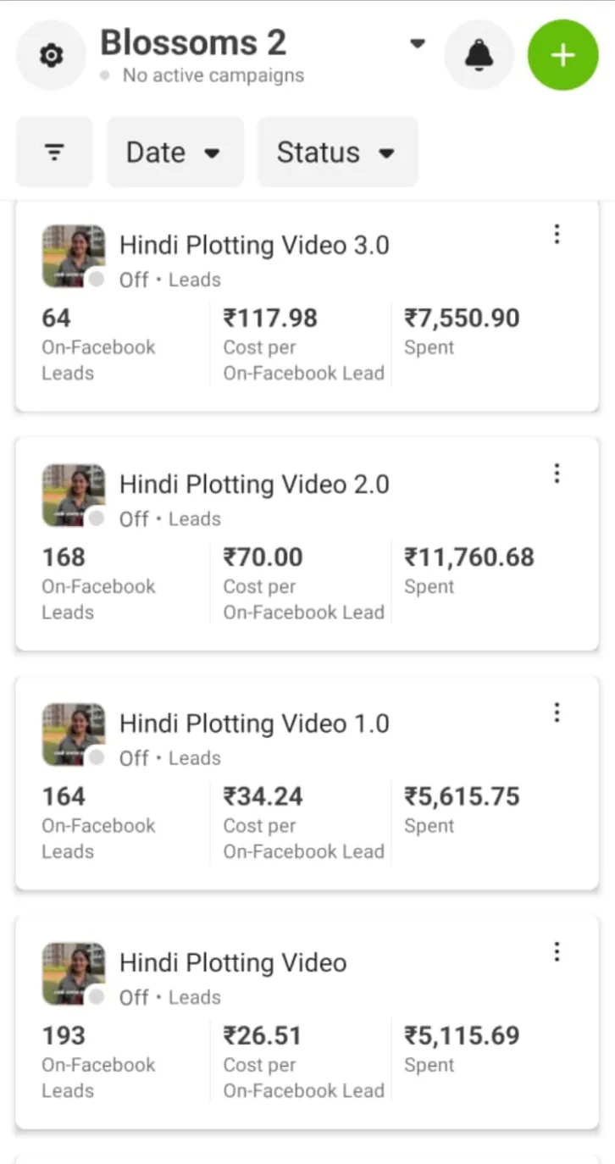Open the Status dropdown filter
The height and width of the screenshot is (1164, 615).
coord(337,152)
